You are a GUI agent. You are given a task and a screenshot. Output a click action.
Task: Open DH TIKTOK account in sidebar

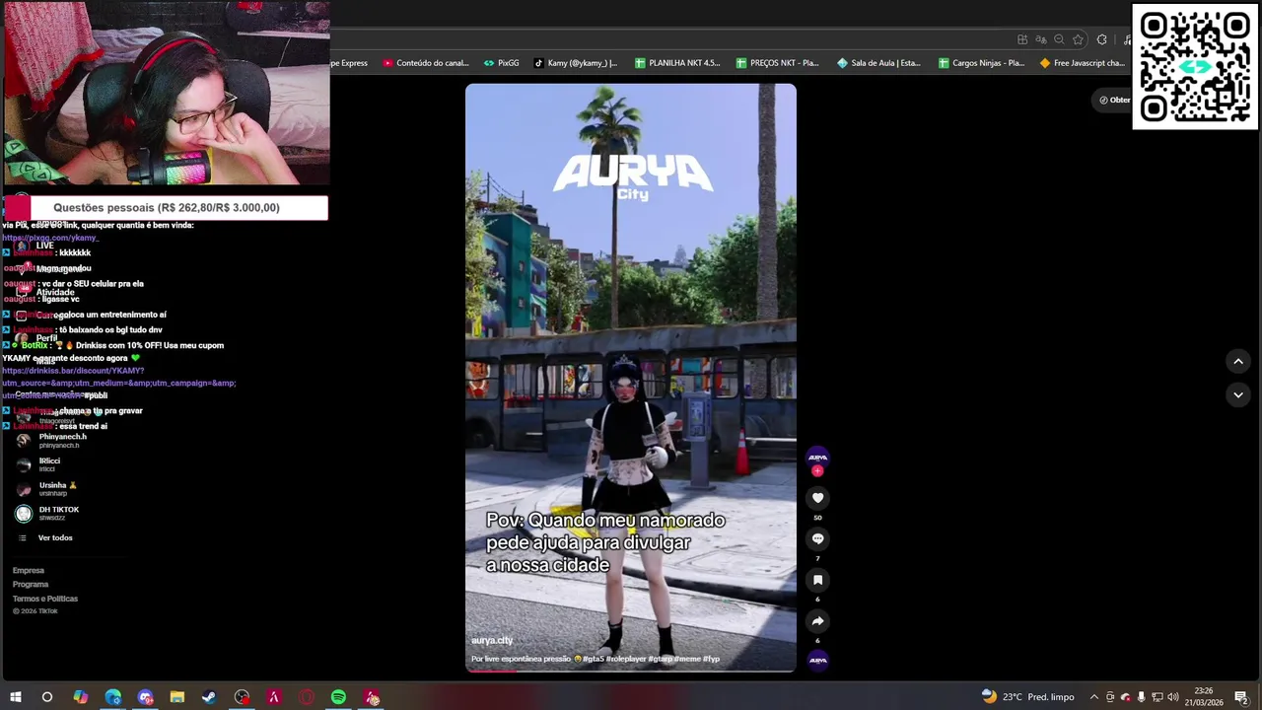[46, 514]
